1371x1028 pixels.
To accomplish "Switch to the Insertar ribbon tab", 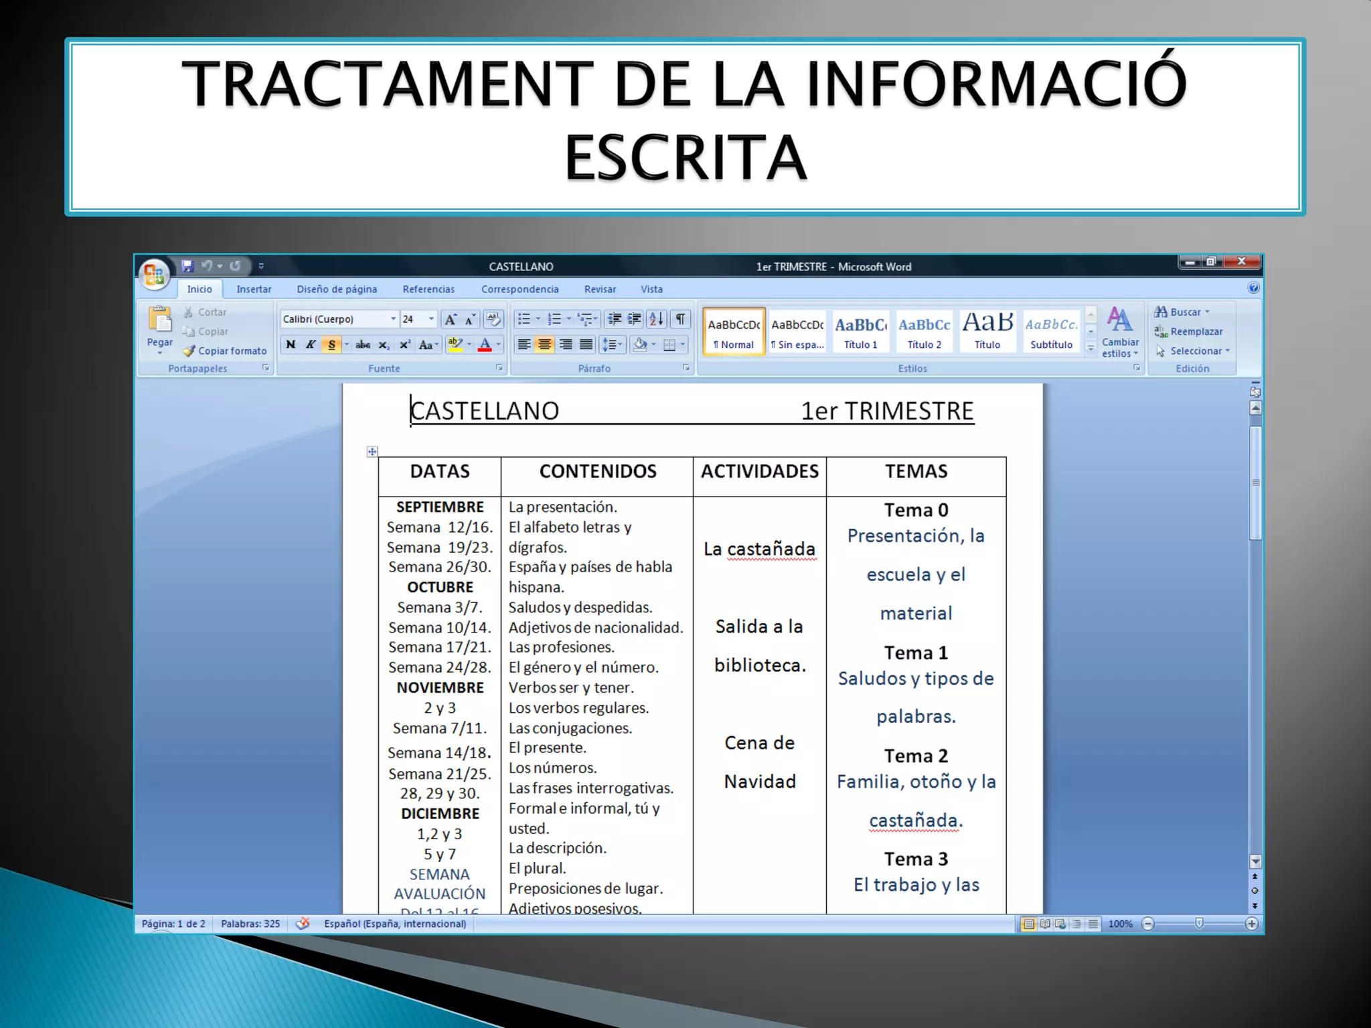I will [x=254, y=289].
